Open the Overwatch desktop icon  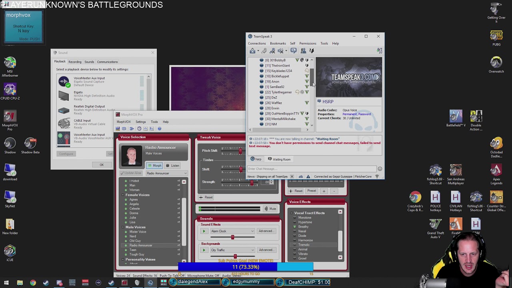(496, 65)
